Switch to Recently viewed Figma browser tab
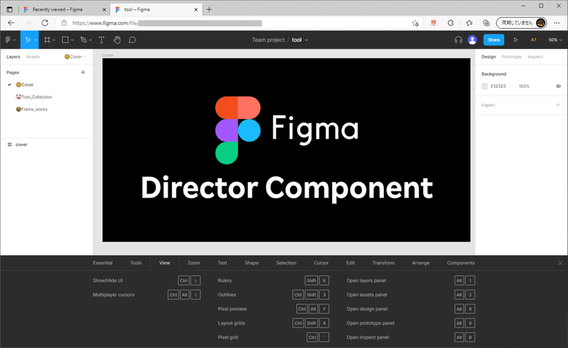568x348 pixels. tap(65, 9)
